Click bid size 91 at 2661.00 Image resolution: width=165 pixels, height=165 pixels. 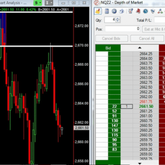pos(114,116)
